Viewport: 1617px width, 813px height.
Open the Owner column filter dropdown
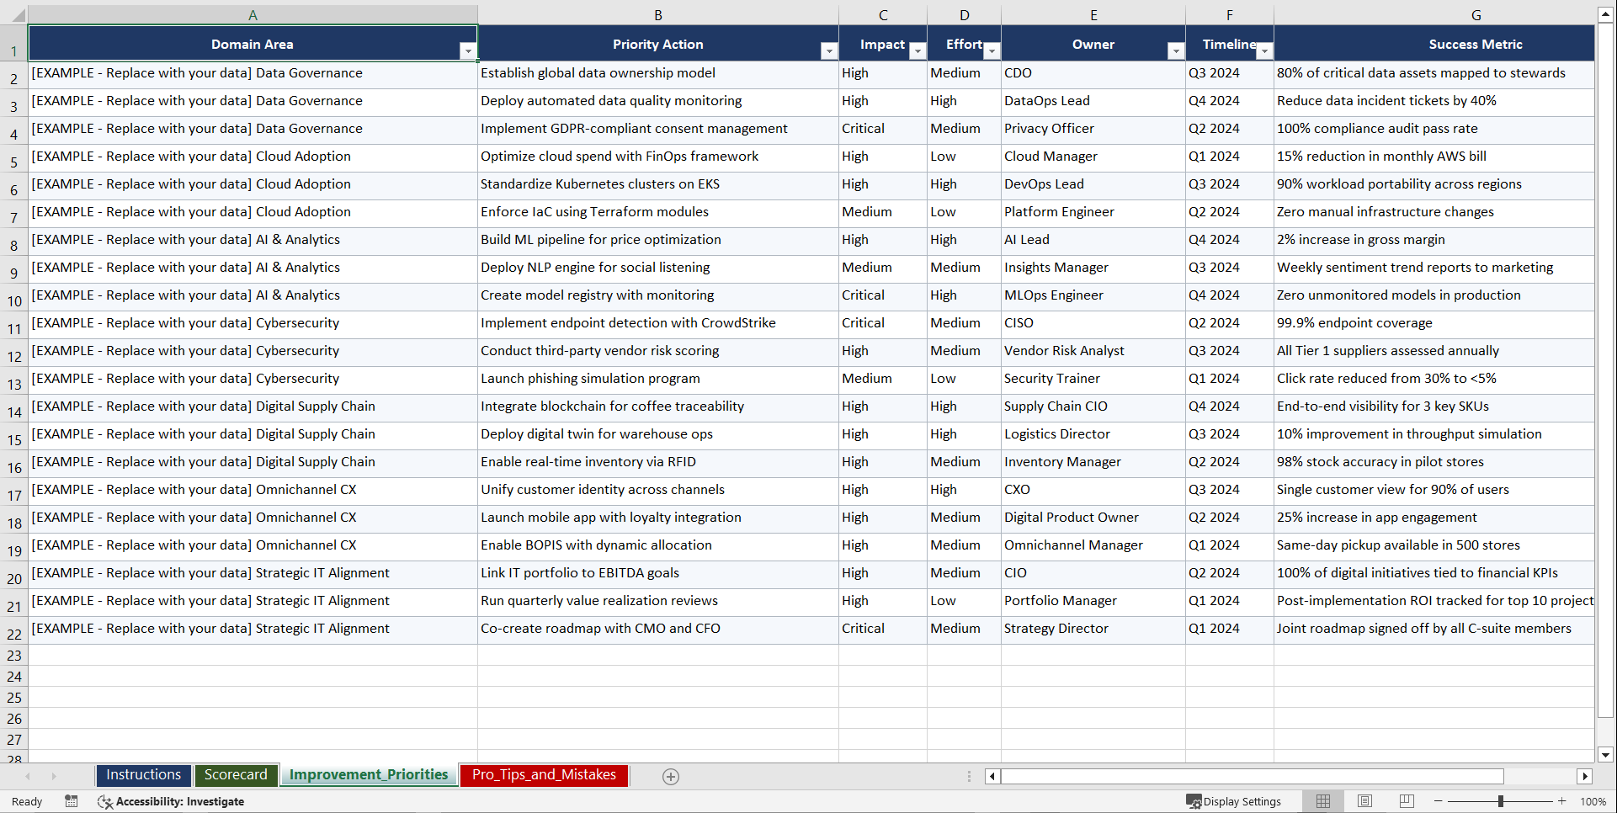1176,50
